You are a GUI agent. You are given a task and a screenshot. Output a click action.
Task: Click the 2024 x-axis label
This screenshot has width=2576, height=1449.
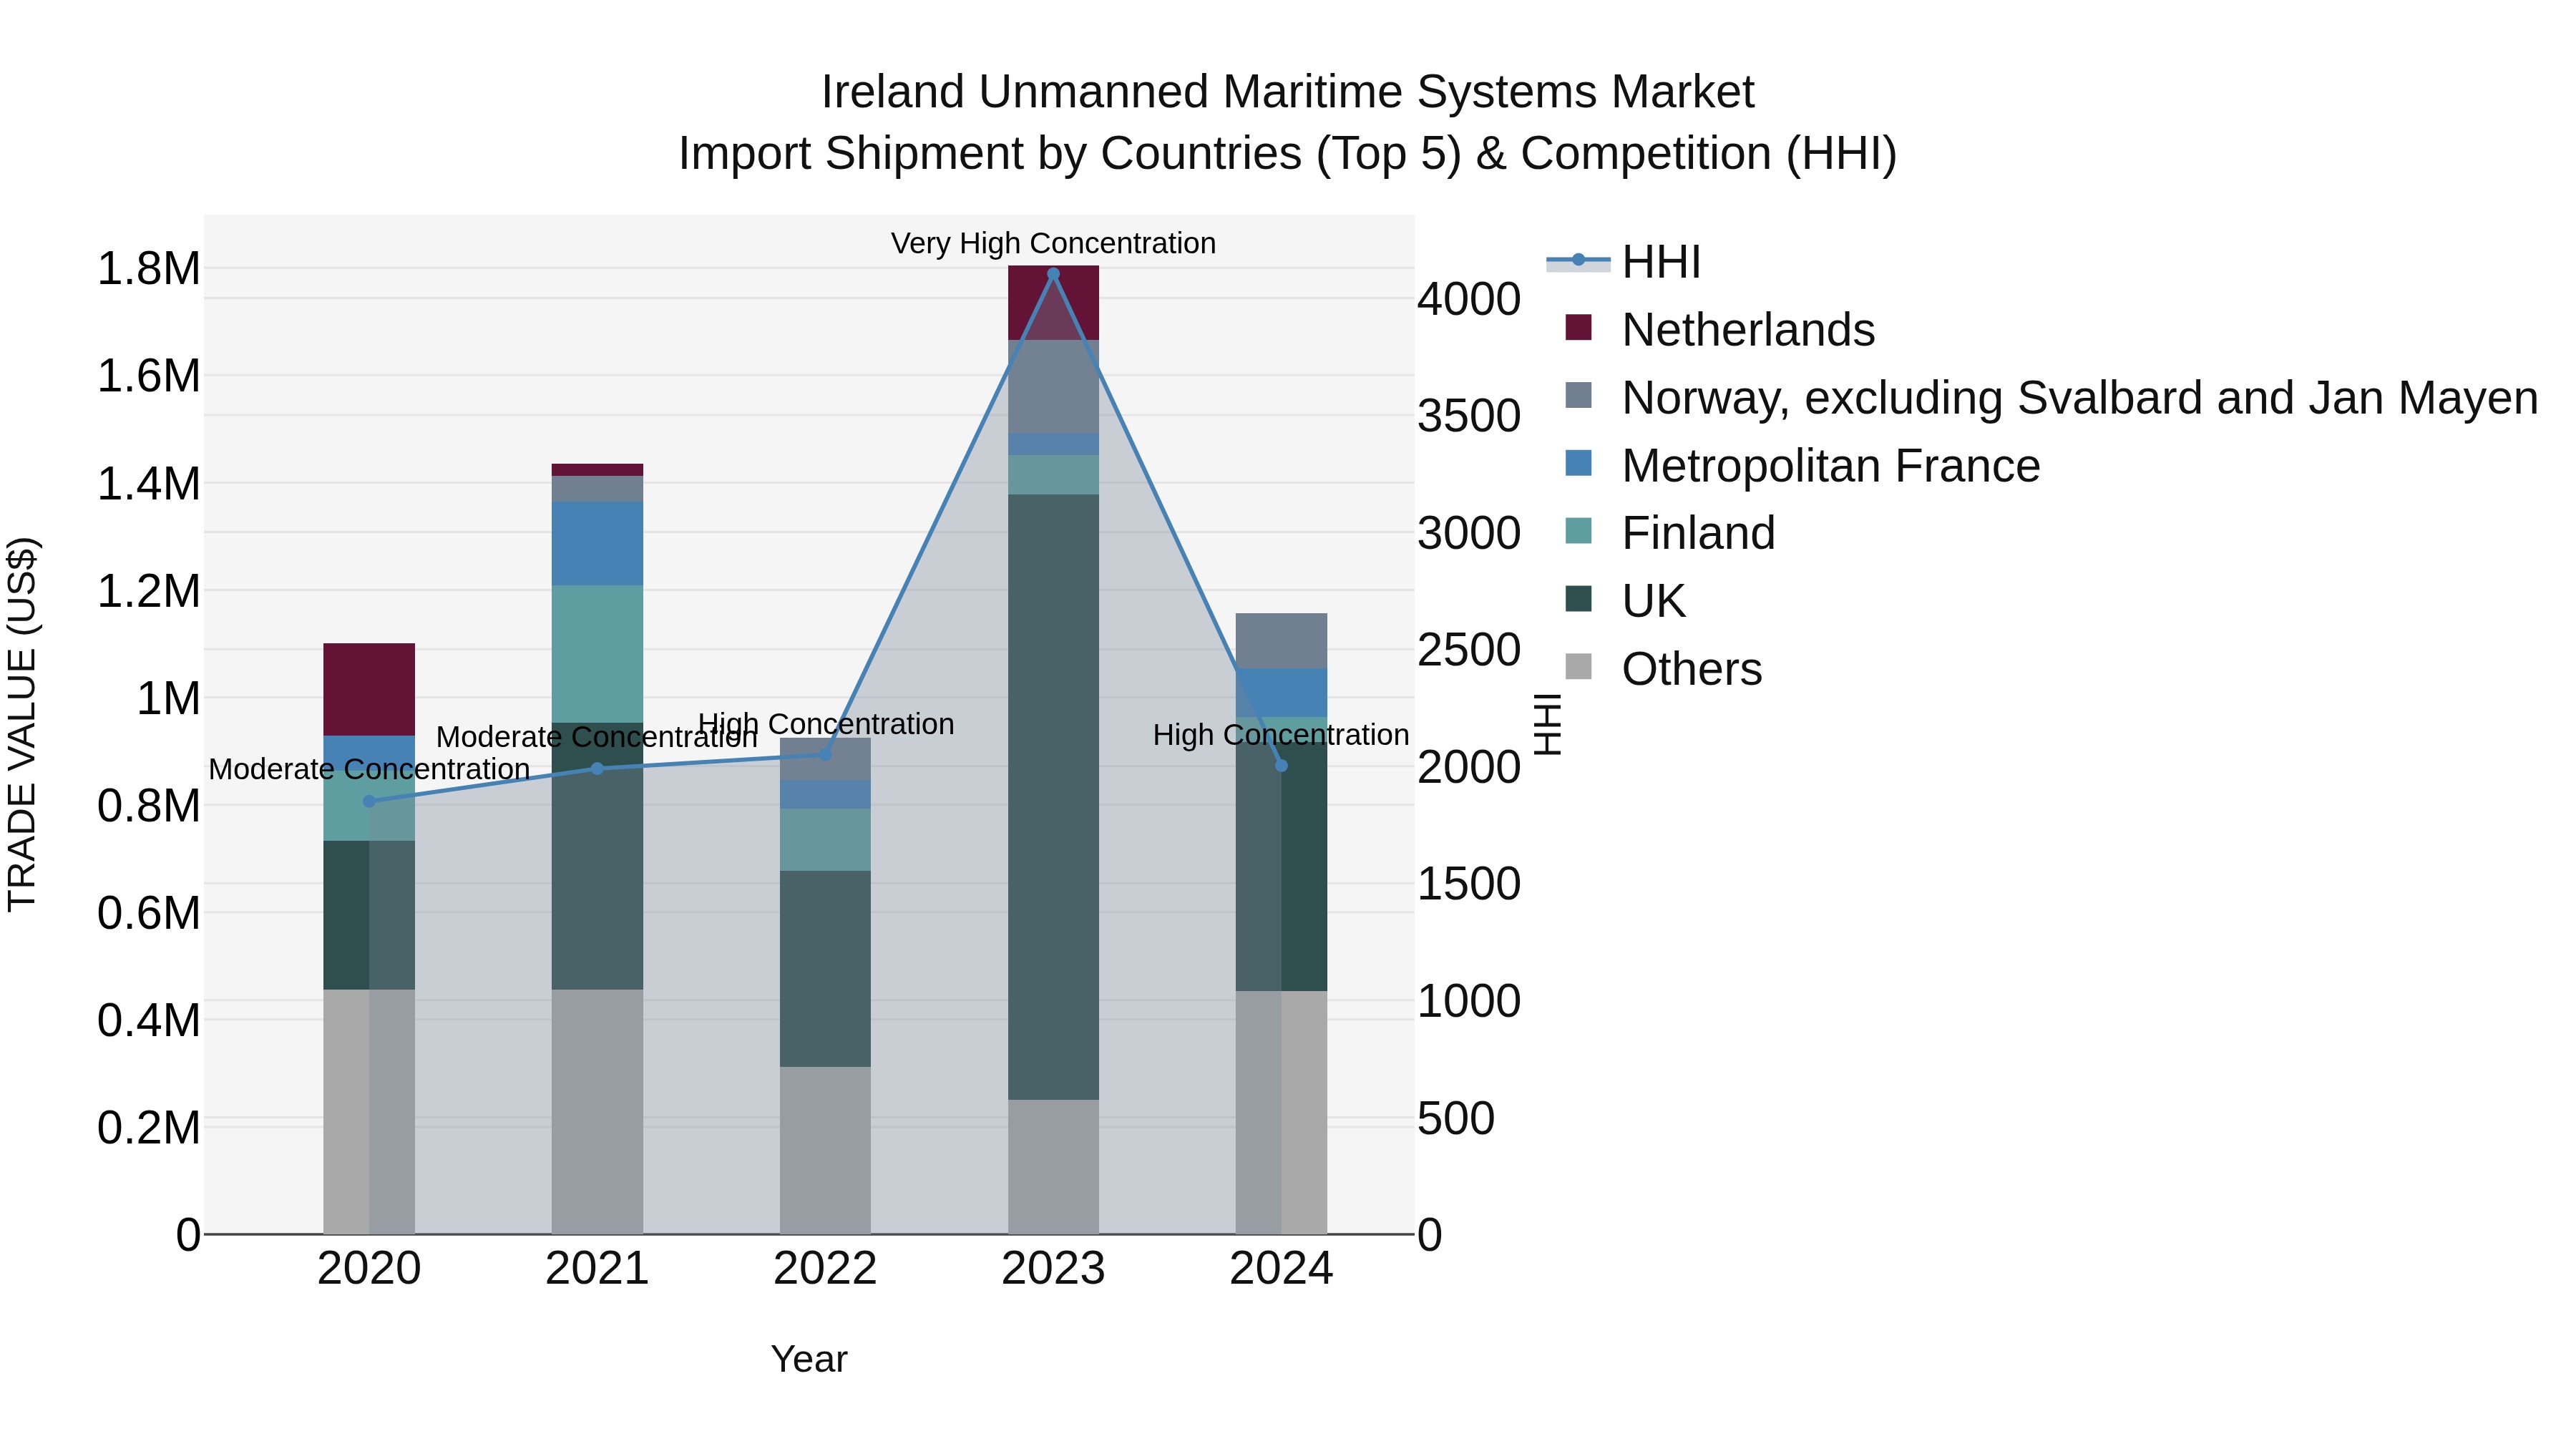point(1281,1269)
